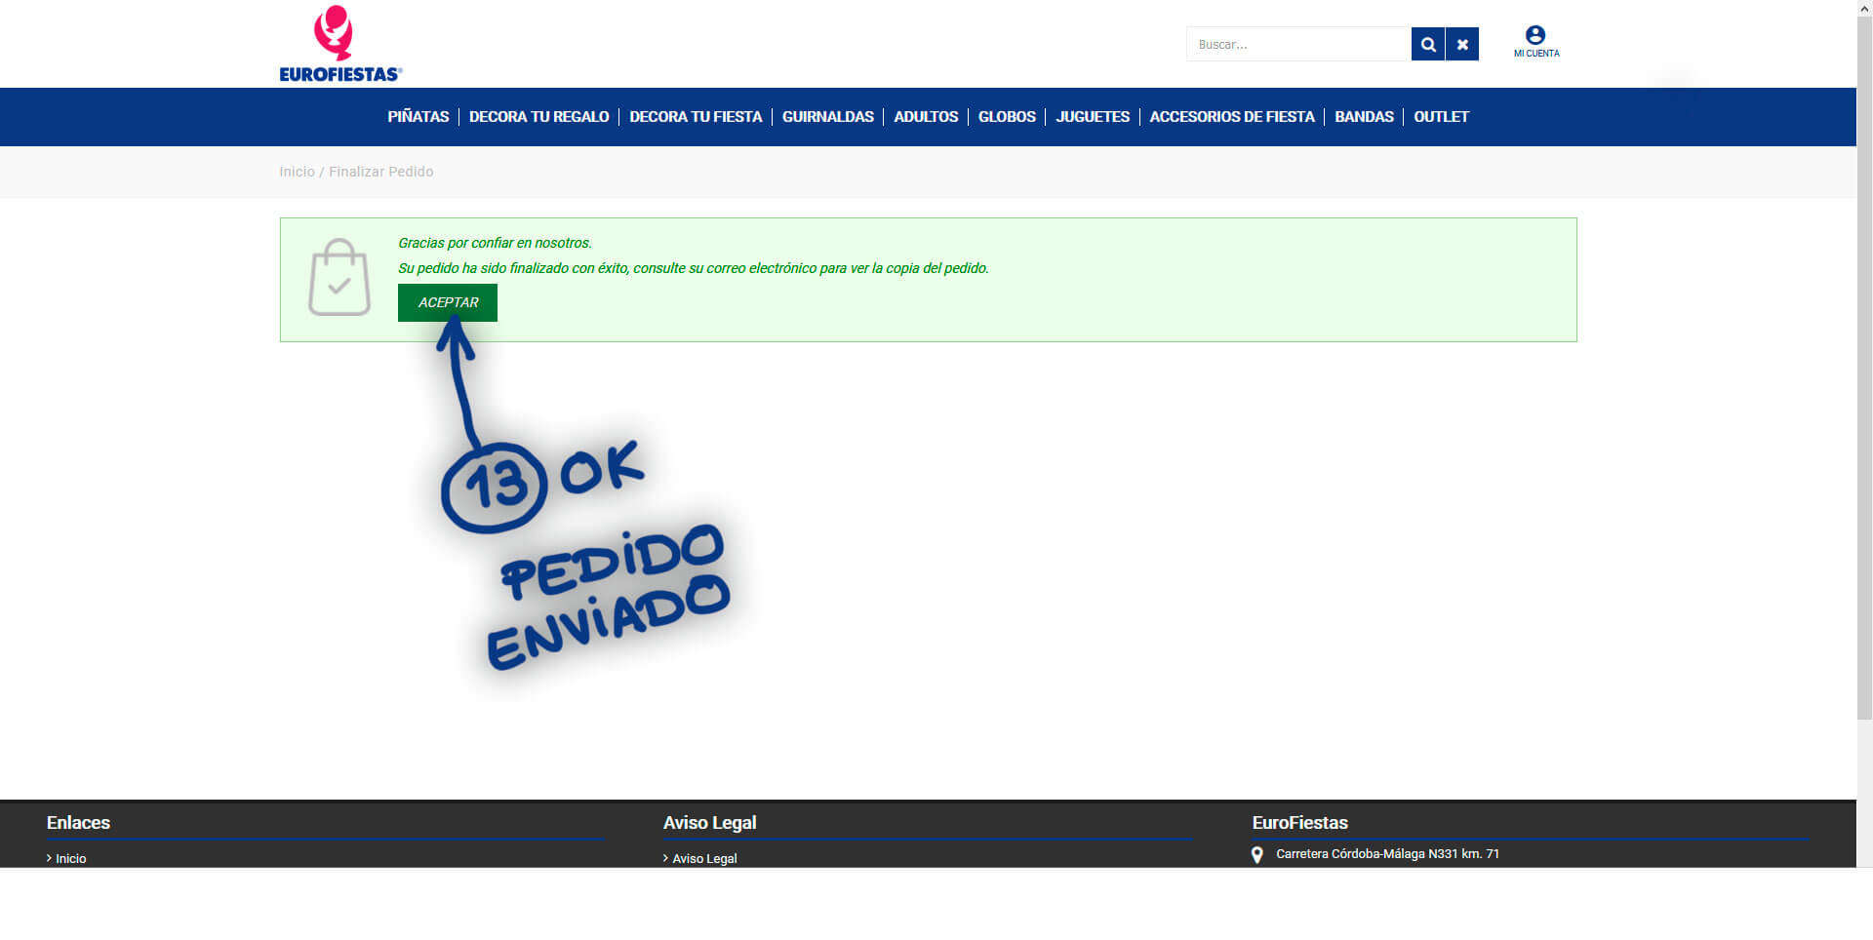This screenshot has width=1873, height=940.
Task: Open the Piñatas menu
Action: 418,117
